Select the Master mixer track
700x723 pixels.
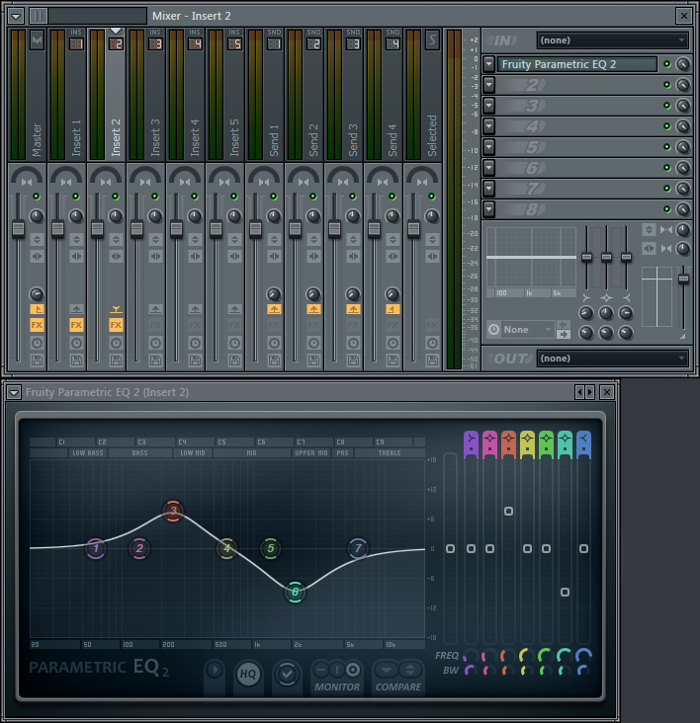point(27,95)
